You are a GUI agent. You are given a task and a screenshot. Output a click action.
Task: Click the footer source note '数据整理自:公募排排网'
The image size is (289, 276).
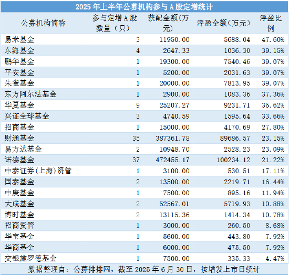pyautogui.click(x=69, y=270)
